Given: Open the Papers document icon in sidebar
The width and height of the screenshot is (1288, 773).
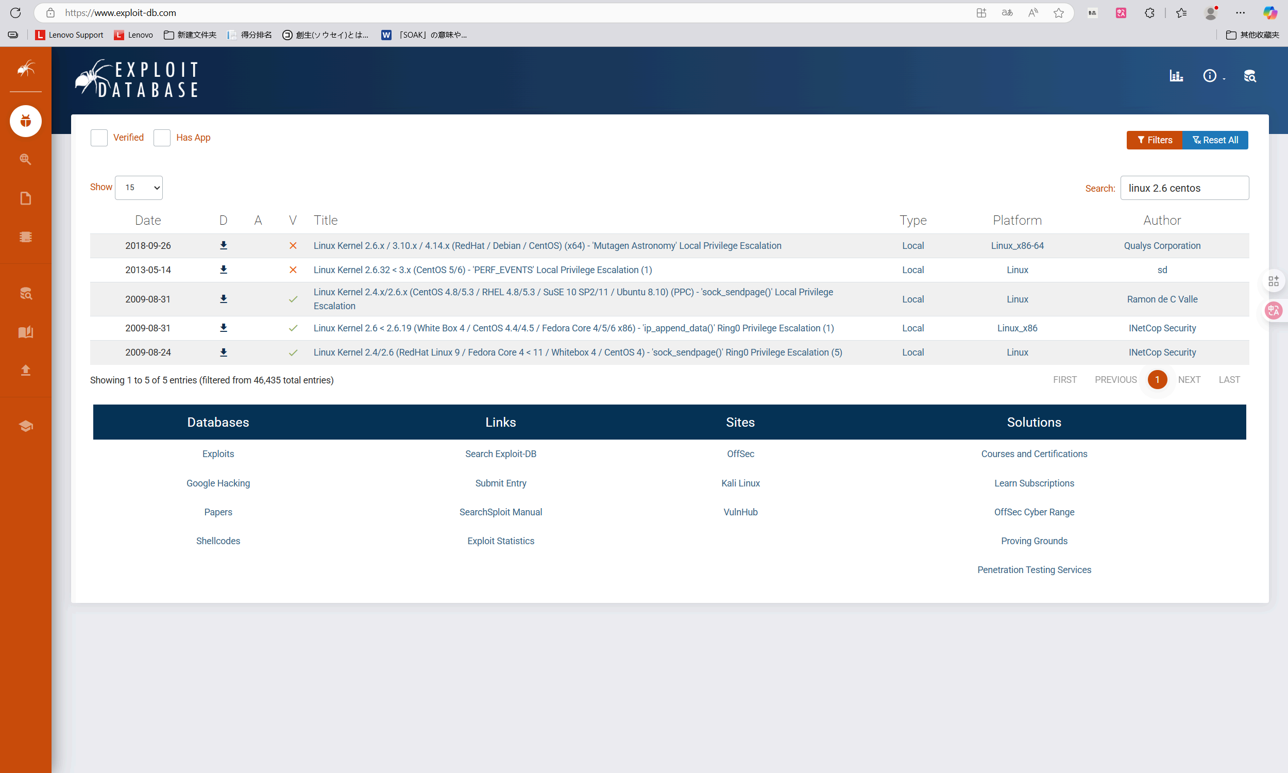Looking at the screenshot, I should [x=26, y=198].
